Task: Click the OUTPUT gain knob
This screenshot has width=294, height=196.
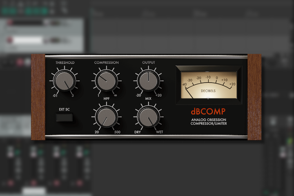Action: pyautogui.click(x=149, y=81)
